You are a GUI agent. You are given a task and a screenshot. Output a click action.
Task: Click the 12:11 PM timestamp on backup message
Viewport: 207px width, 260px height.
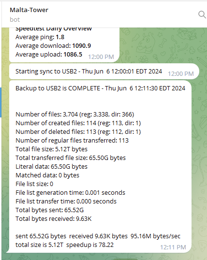tap(173, 247)
